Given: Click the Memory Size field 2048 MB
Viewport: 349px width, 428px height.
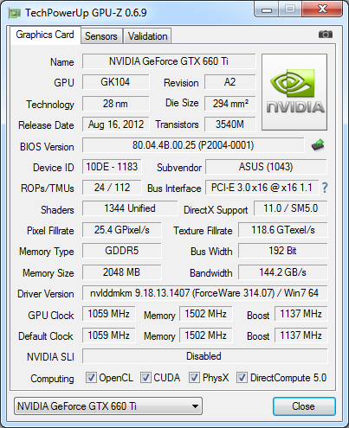Looking at the screenshot, I should point(121,272).
